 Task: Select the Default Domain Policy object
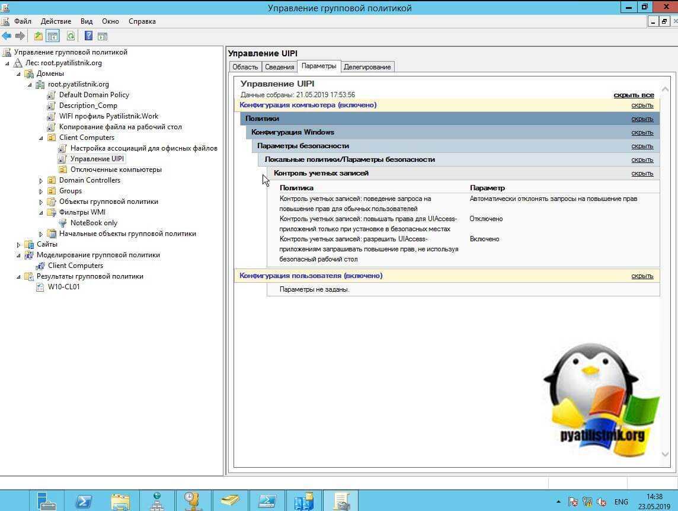click(94, 95)
